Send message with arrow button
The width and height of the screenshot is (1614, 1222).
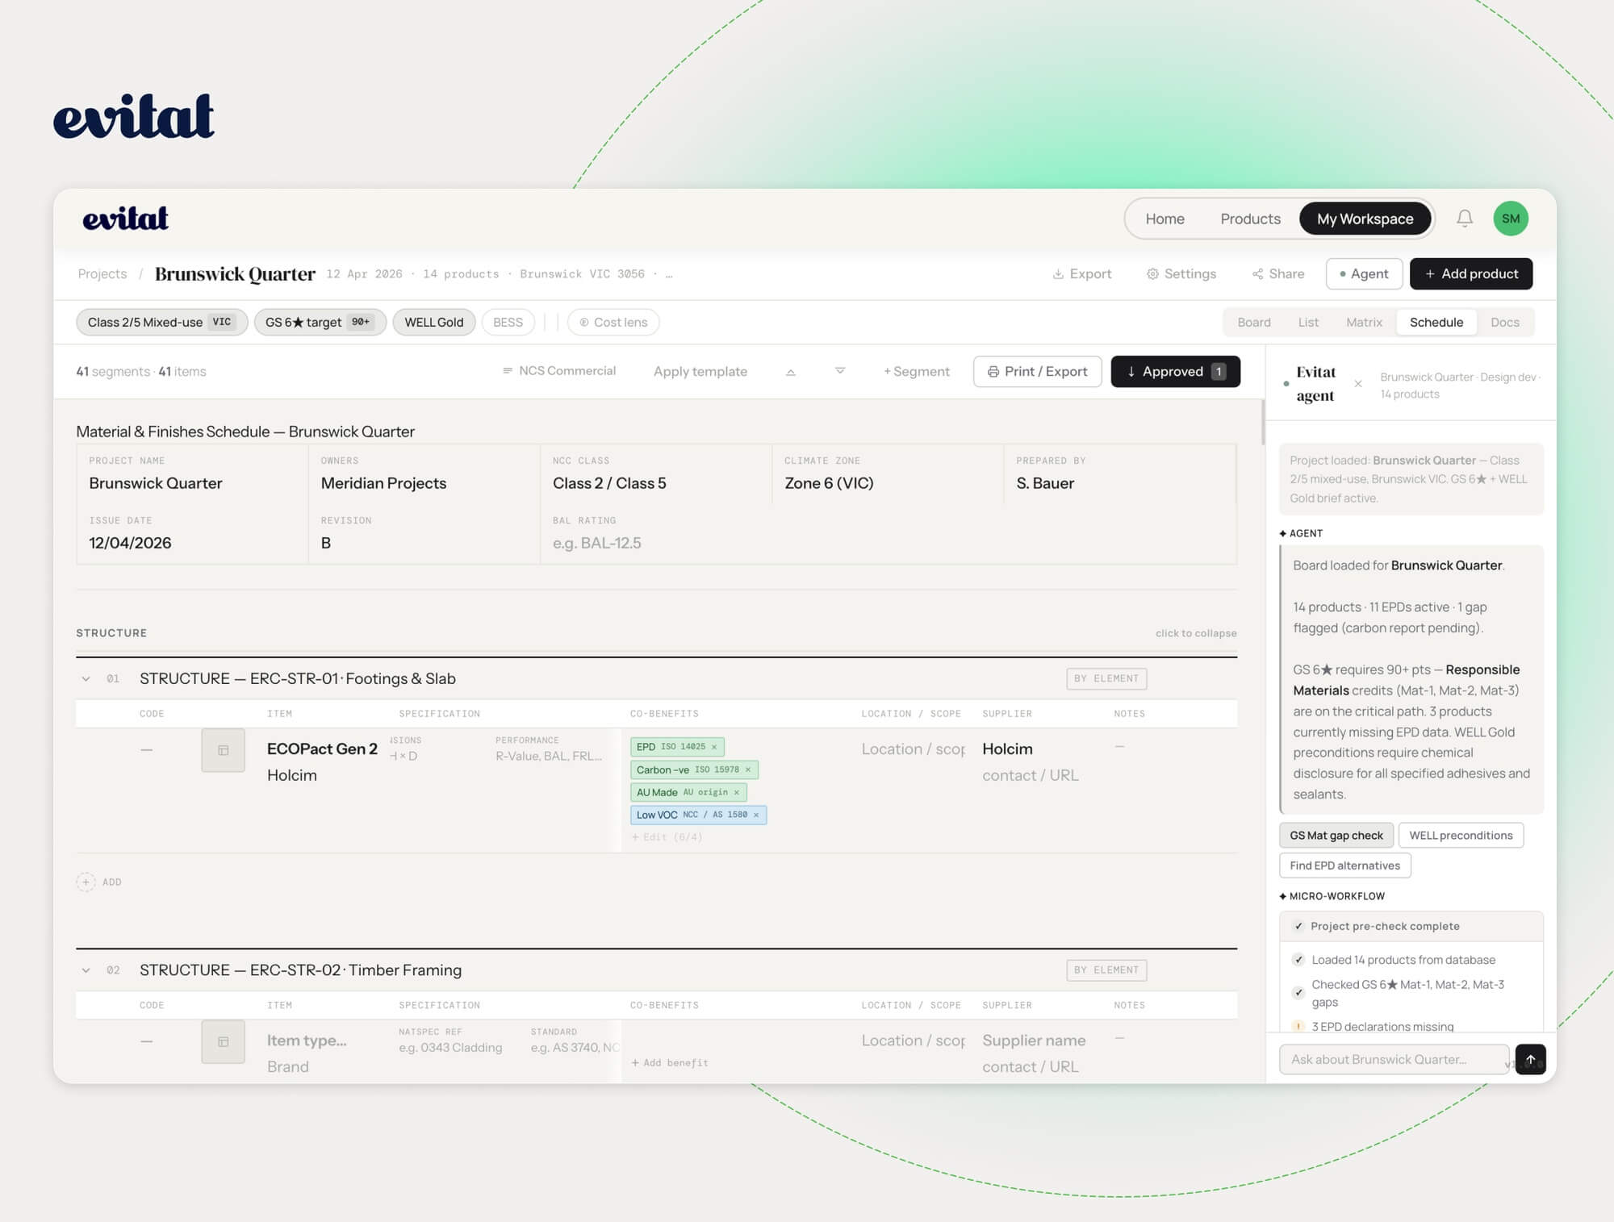point(1530,1059)
